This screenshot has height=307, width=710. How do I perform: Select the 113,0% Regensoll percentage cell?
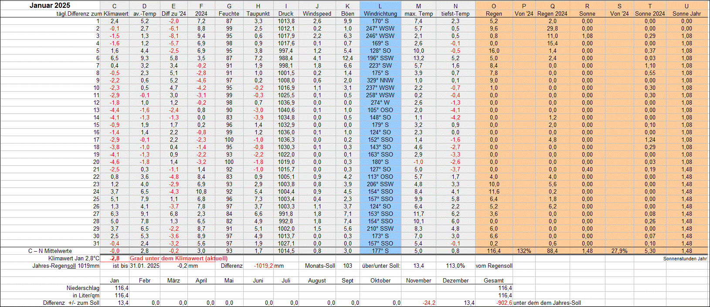[x=455, y=266]
